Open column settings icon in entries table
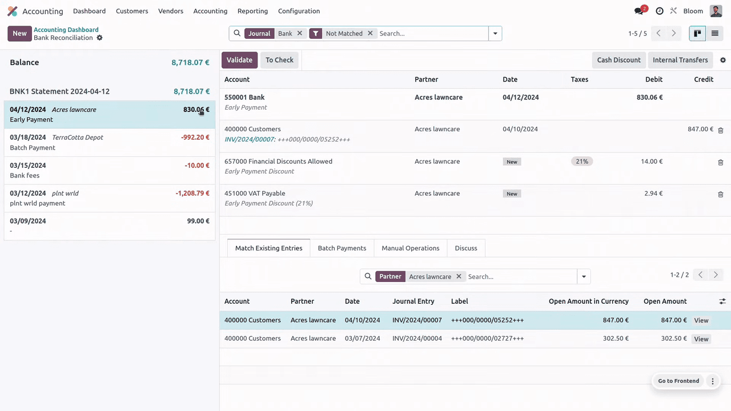 coord(722,301)
